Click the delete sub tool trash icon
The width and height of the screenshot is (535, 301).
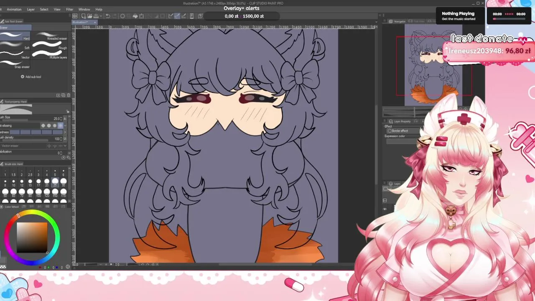[x=69, y=95]
